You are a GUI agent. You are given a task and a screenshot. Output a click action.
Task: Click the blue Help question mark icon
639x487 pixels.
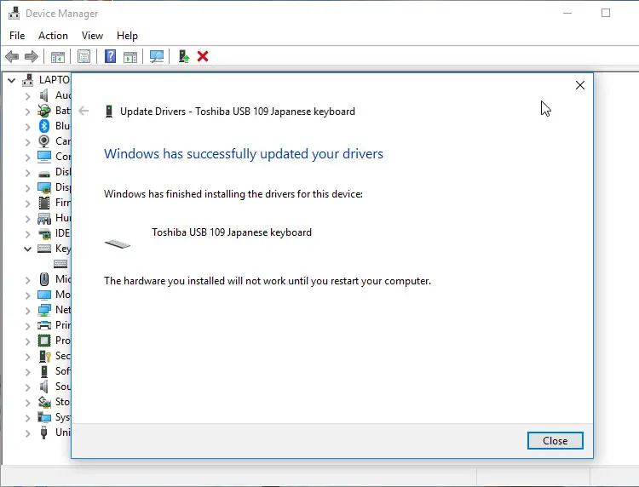[110, 56]
